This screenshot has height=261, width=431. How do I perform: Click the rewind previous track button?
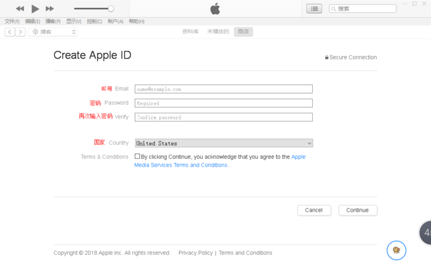20,9
